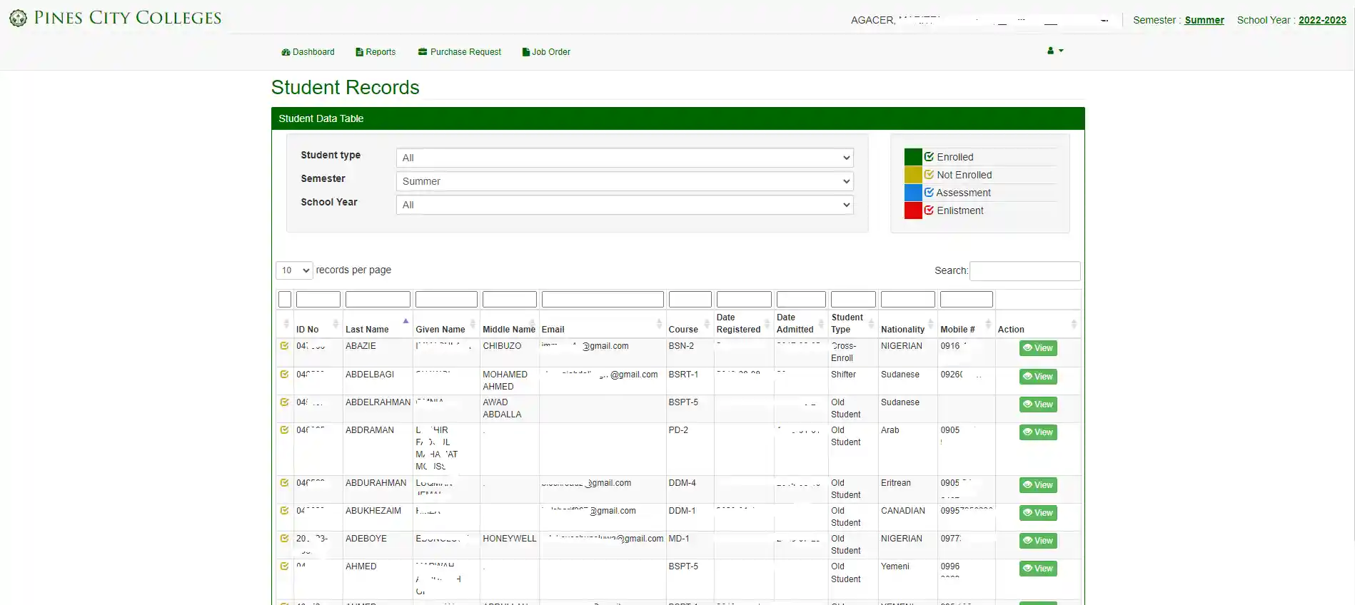
Task: Sort table by Course column
Action: click(690, 324)
